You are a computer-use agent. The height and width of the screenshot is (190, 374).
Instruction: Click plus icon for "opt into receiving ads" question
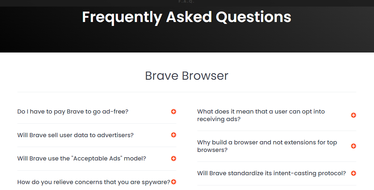point(354,115)
